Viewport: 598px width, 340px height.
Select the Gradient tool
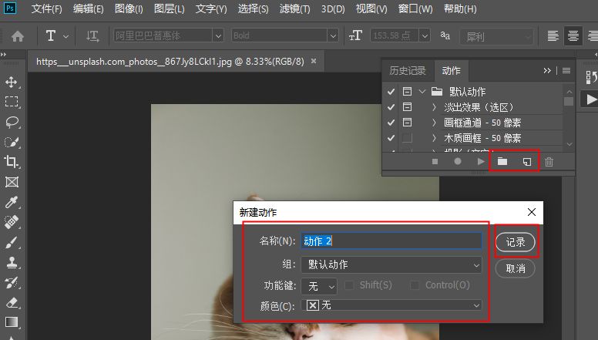(11, 322)
